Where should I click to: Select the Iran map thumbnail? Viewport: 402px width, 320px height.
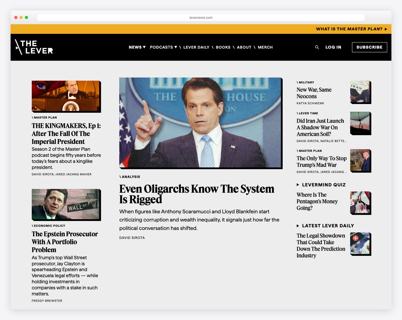point(360,91)
